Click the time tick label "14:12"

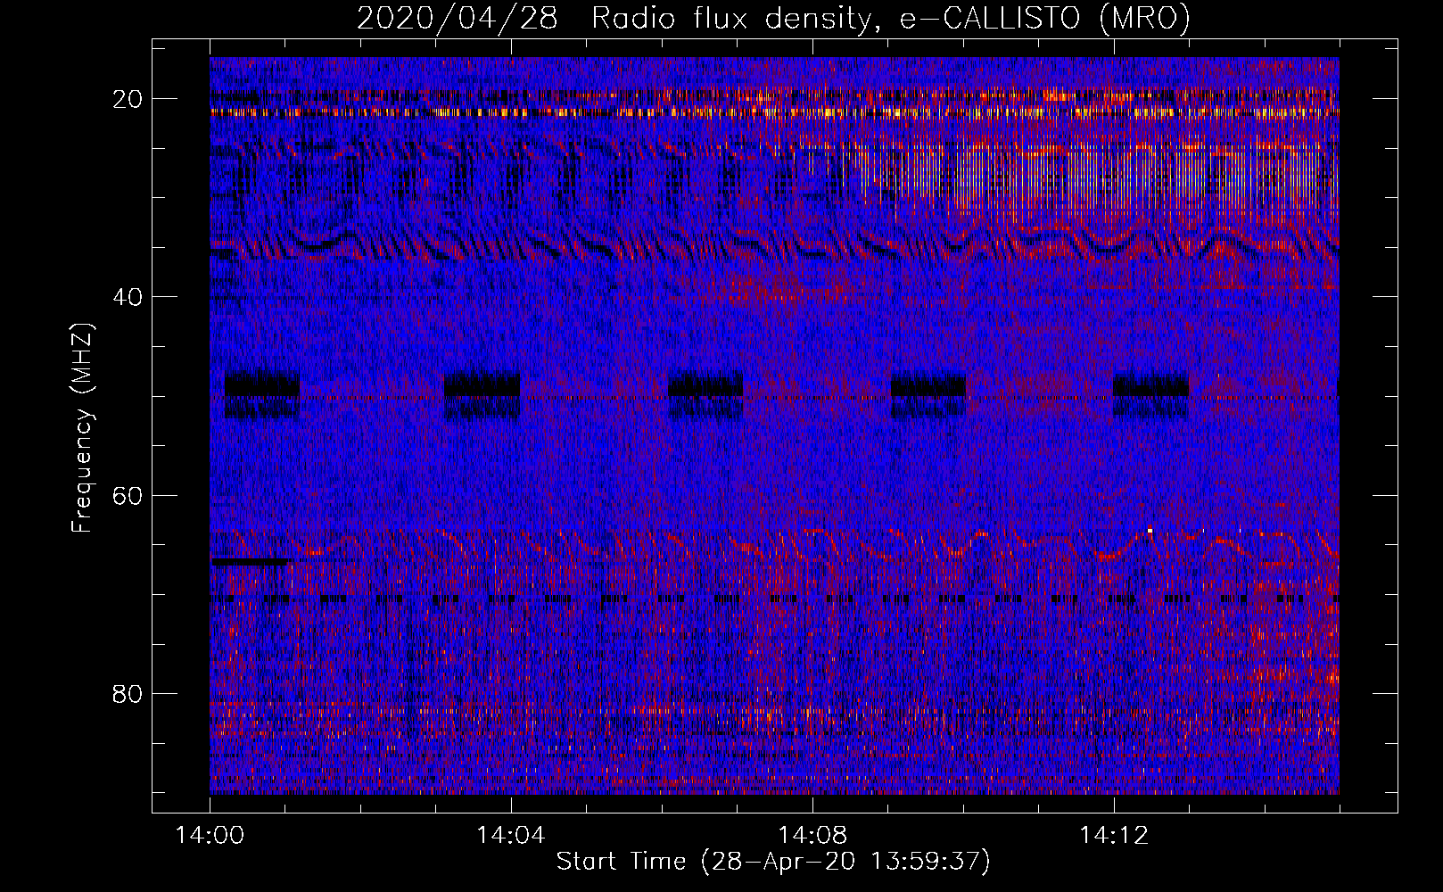[1114, 835]
